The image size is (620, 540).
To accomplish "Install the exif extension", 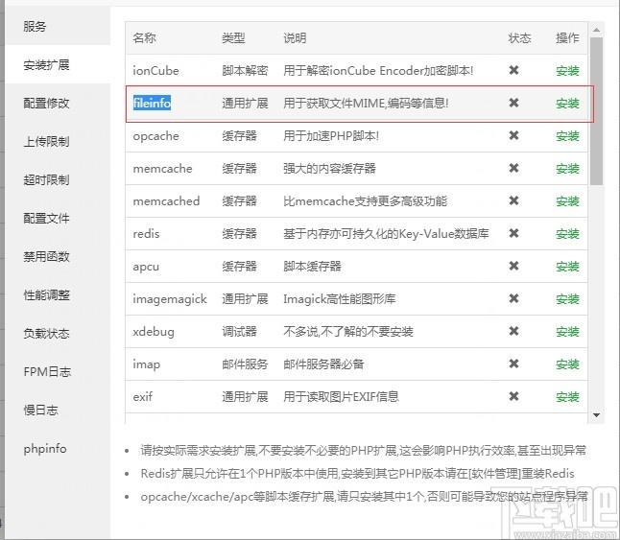I will (567, 396).
